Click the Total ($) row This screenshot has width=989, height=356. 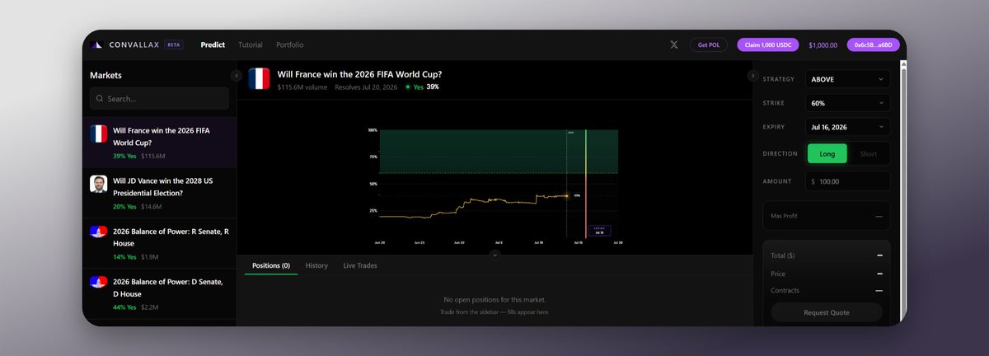coord(827,255)
